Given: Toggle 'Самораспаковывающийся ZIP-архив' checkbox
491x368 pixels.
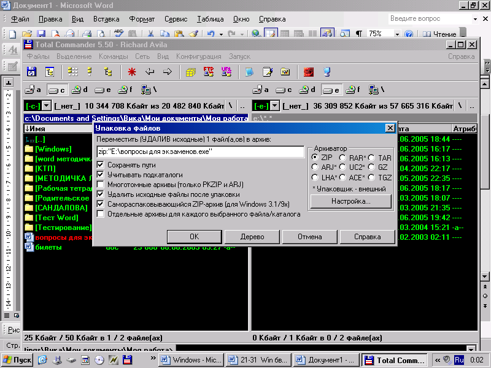Looking at the screenshot, I should click(x=100, y=204).
